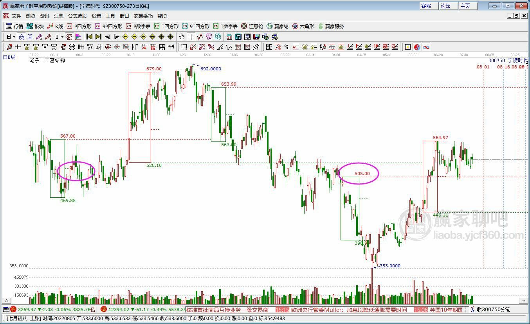Click the 300750 宁德时代 stock name

[508, 61]
